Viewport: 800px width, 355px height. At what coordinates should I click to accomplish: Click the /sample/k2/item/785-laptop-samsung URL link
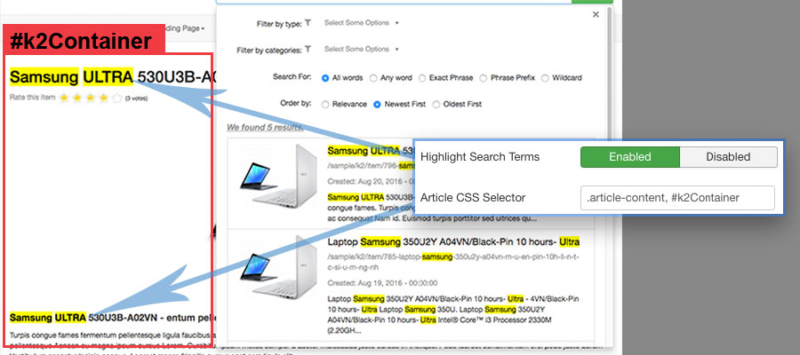point(453,262)
